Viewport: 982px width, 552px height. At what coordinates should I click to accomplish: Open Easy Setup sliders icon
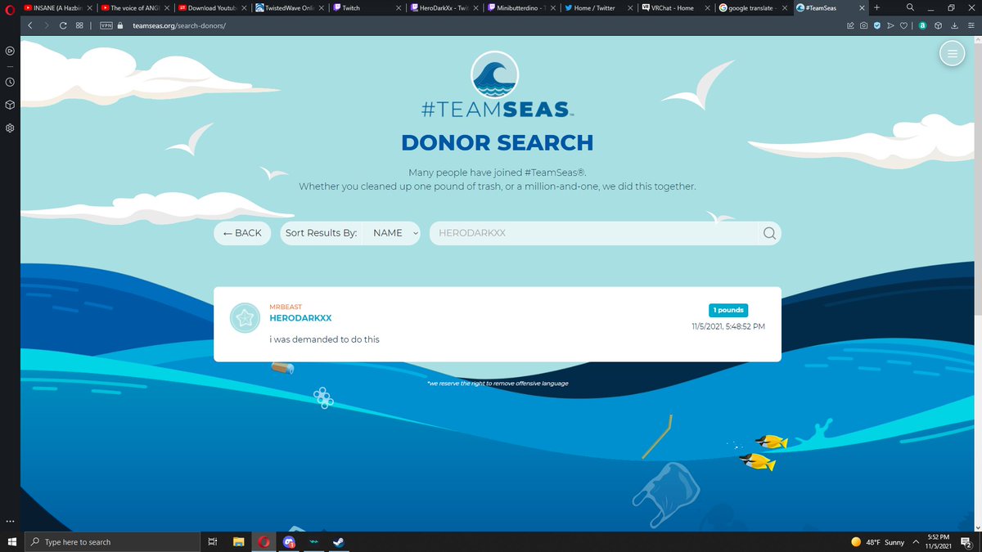coord(971,25)
